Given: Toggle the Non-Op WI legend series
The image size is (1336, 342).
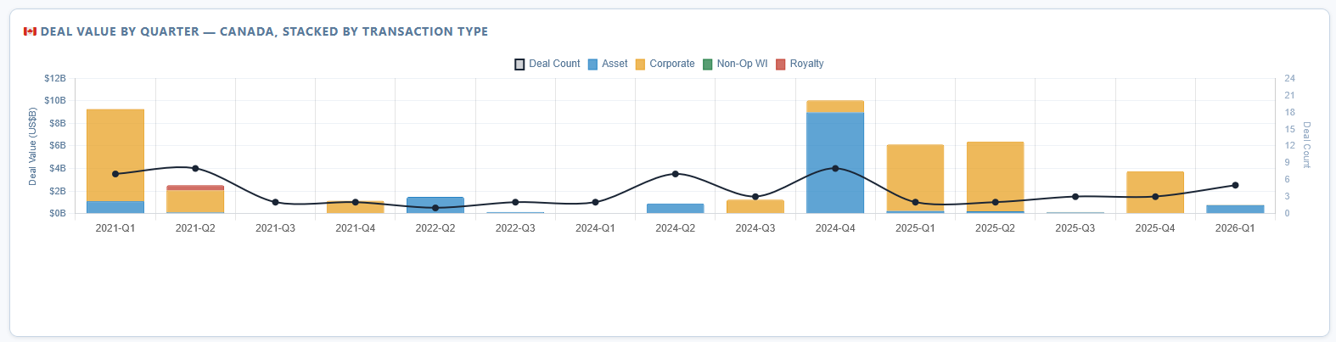Looking at the screenshot, I should [735, 64].
